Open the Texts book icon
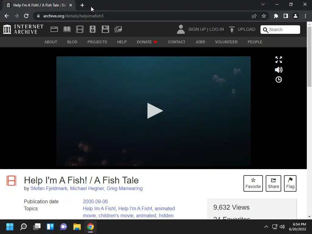 pos(67,29)
